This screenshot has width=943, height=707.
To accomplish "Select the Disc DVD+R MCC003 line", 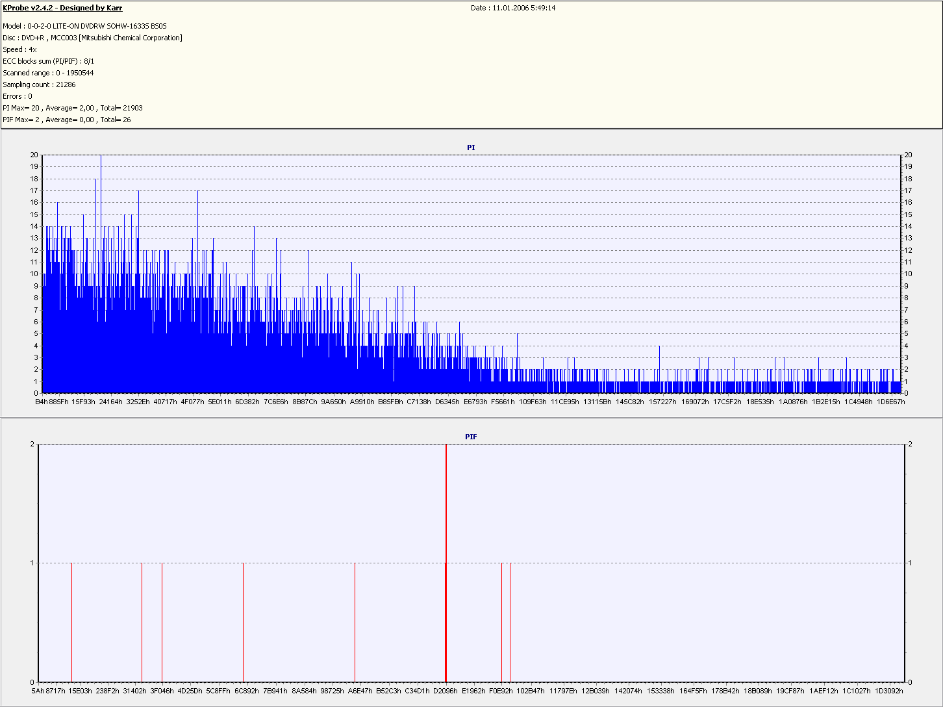I will tap(92, 38).
